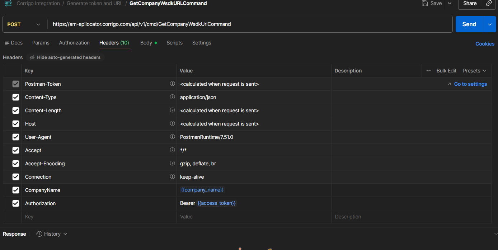Open the Scripts tab

coord(174,43)
